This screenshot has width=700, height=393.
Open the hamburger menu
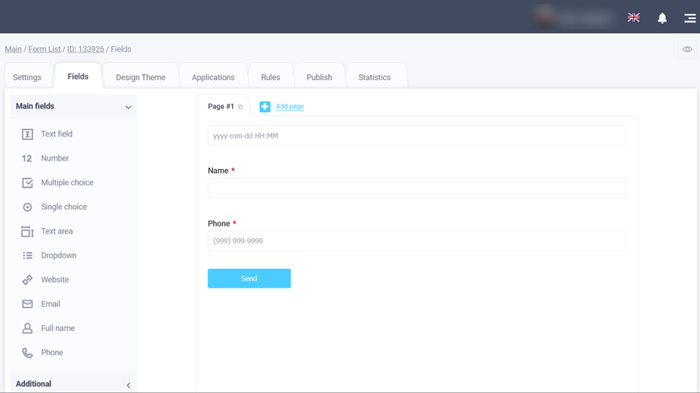click(690, 18)
